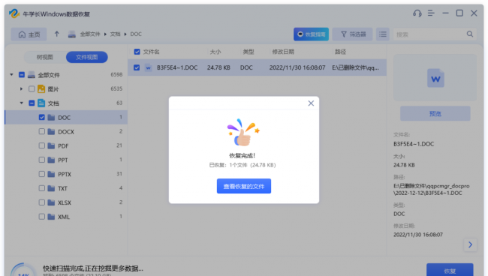Click the 预览 preview button
The width and height of the screenshot is (488, 276).
[435, 114]
